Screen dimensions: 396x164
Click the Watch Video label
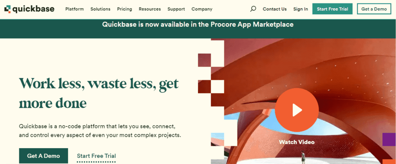(297, 142)
